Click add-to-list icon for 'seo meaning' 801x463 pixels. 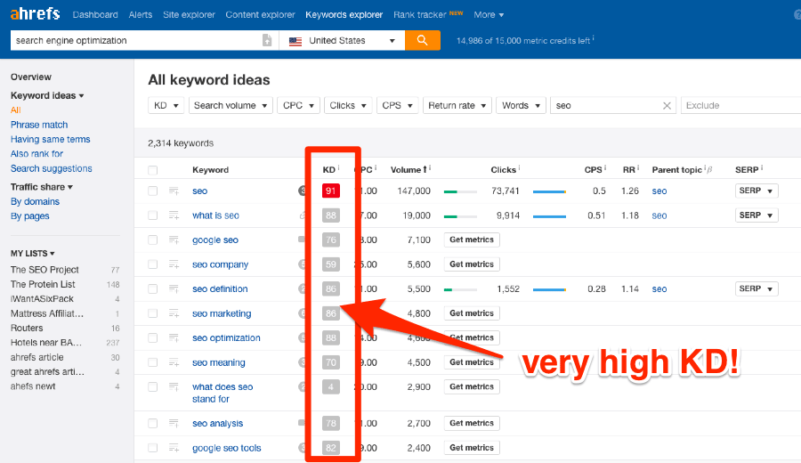(x=174, y=363)
